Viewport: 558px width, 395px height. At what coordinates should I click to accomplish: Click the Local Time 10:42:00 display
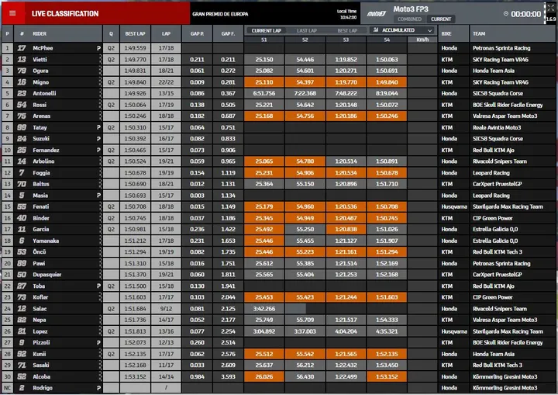(x=346, y=14)
